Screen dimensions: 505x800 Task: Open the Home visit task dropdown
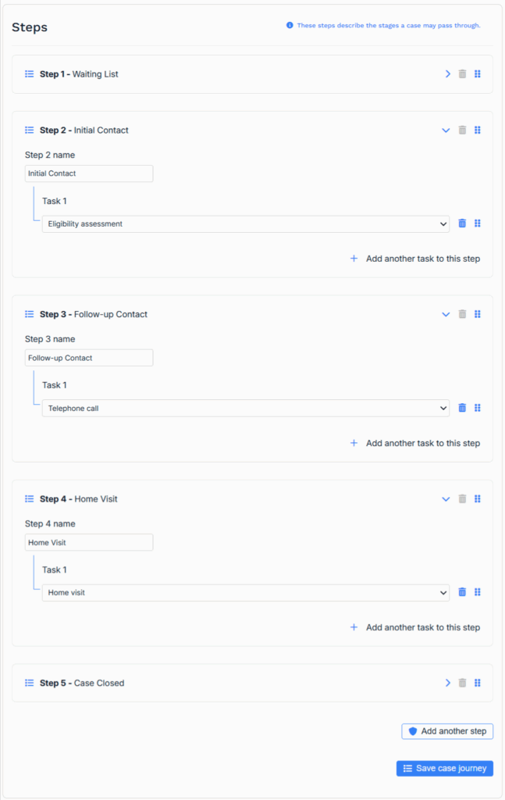point(245,592)
